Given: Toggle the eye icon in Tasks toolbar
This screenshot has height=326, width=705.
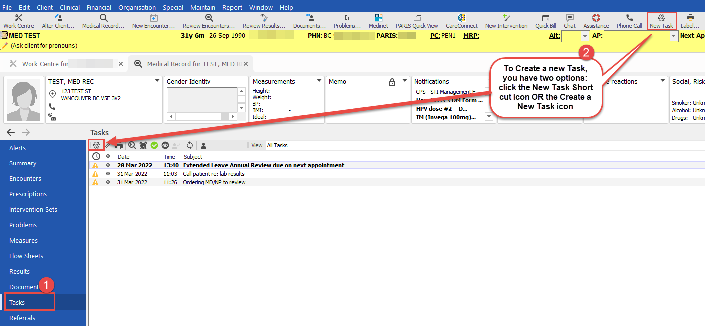Looking at the screenshot, I should pyautogui.click(x=165, y=145).
